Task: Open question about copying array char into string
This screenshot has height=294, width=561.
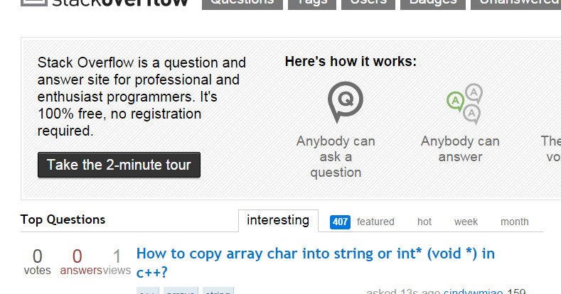Action: tap(315, 263)
